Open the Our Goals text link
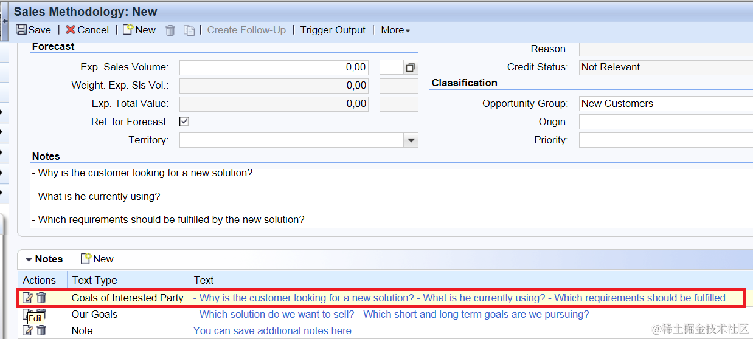 point(391,314)
